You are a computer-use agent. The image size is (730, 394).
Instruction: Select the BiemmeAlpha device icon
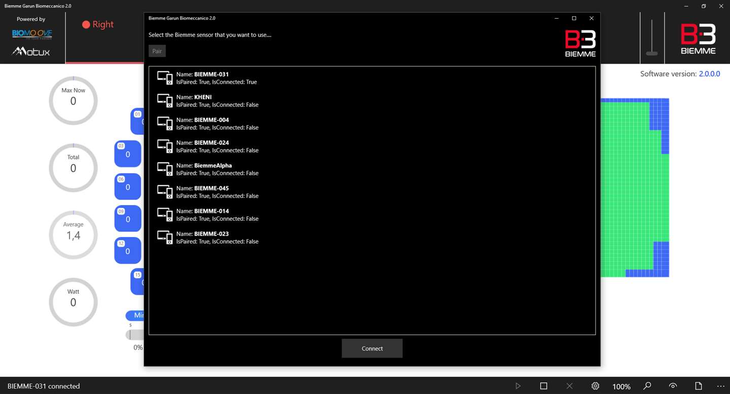tap(165, 169)
